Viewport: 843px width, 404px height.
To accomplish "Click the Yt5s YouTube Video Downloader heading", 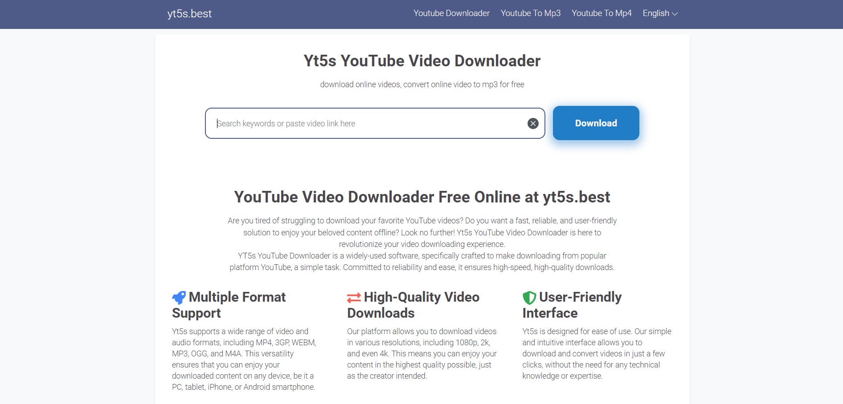I will point(422,61).
